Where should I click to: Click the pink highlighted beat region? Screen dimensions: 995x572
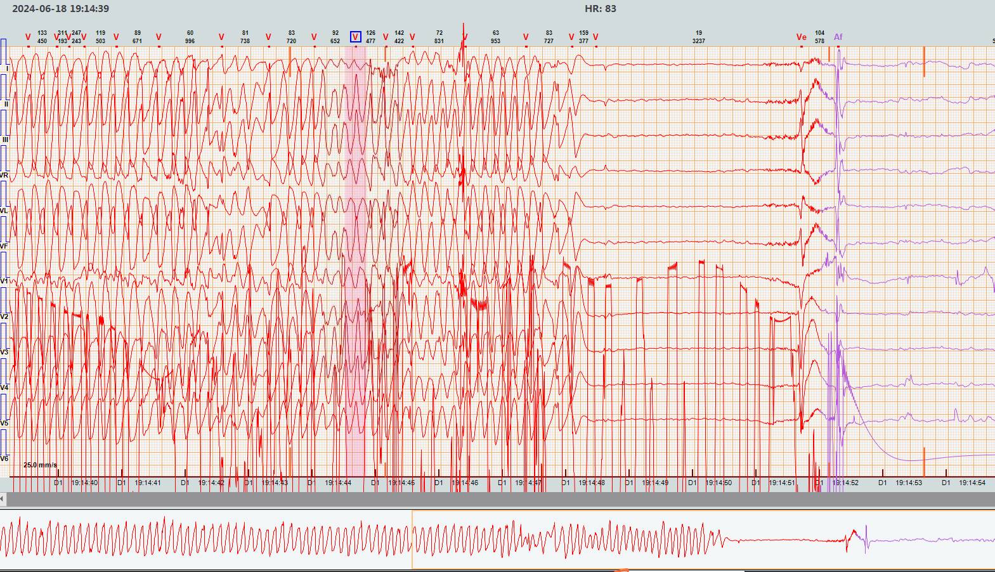click(355, 254)
